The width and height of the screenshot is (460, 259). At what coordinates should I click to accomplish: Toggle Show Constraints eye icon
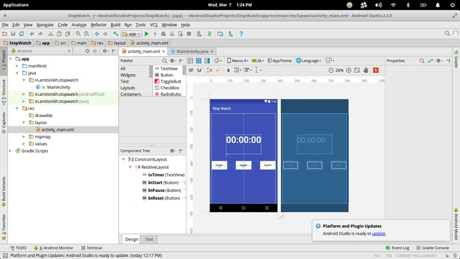coord(190,70)
